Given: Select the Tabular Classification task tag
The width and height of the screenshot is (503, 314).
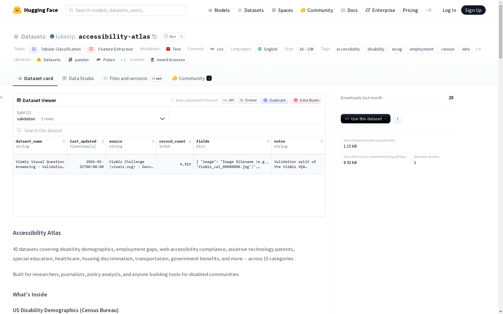Looking at the screenshot, I should [x=56, y=49].
